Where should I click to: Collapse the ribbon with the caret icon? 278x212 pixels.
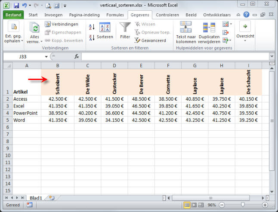coord(238,15)
